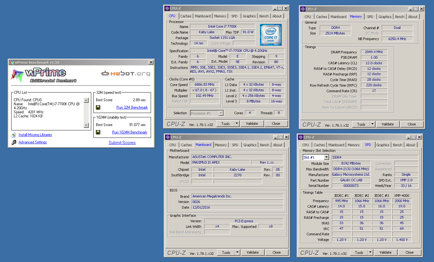Click Tools button in CPU-Z CPU window

[x=226, y=124]
